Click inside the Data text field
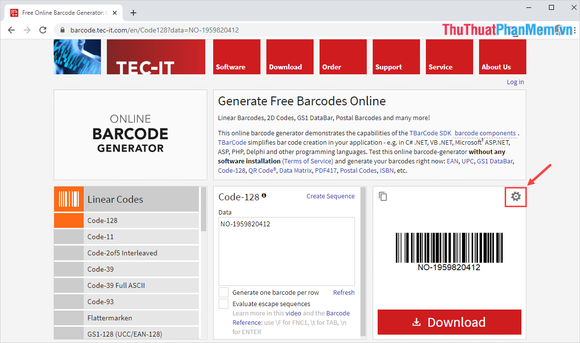 (287, 251)
